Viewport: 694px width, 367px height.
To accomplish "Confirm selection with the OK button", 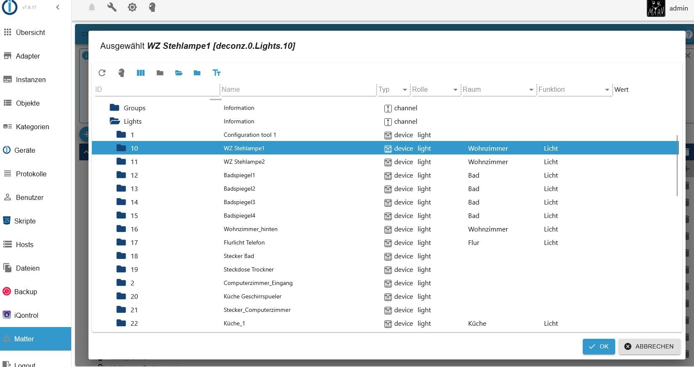I will (599, 346).
